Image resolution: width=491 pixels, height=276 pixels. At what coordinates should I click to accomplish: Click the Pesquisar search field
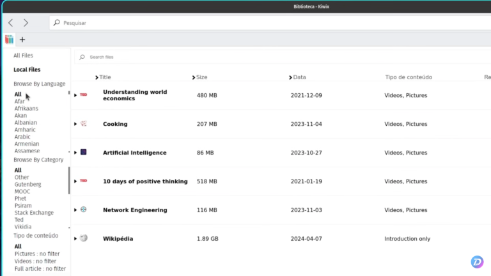[270, 23]
